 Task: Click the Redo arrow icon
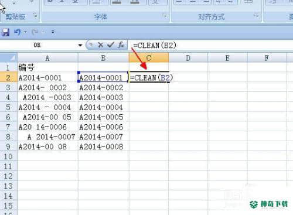tap(35, 32)
